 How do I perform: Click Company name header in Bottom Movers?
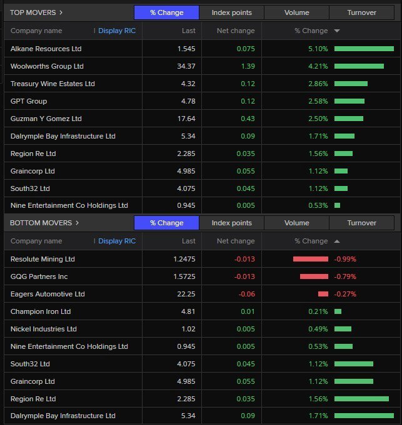36,242
